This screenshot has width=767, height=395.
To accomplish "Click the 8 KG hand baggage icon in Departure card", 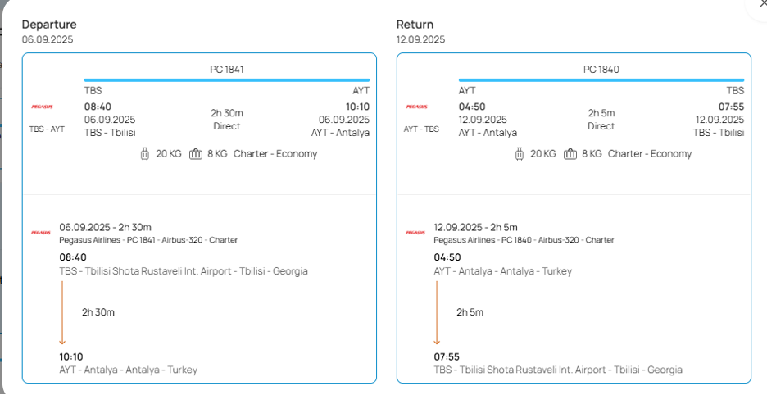I will [x=195, y=153].
